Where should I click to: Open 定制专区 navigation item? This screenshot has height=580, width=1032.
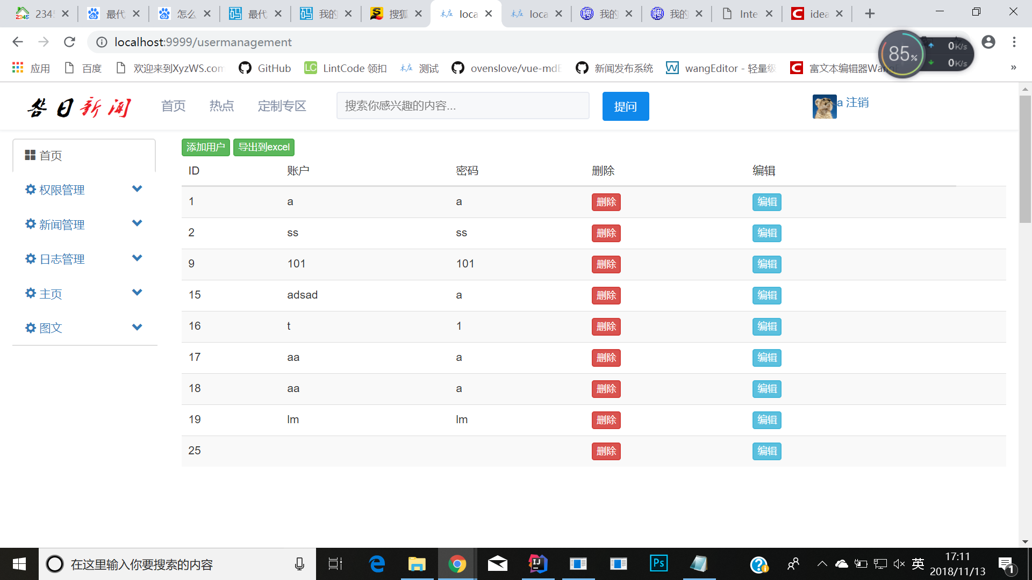(282, 106)
